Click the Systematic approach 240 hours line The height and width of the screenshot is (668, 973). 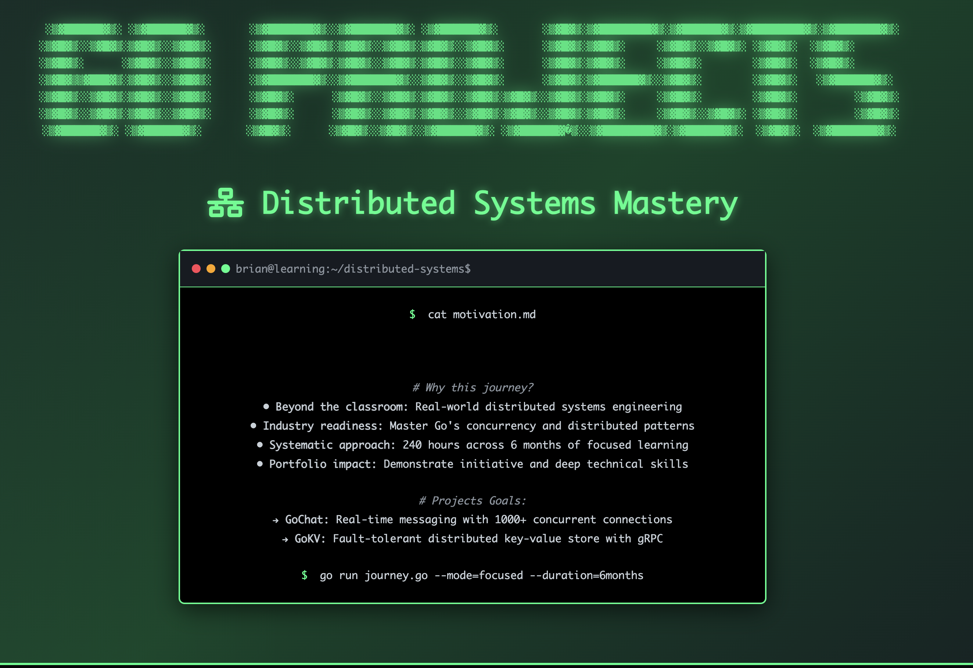(478, 445)
